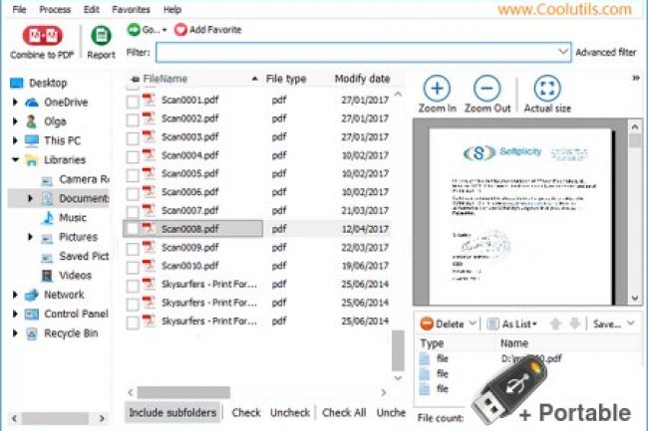Open the Edit menu
The height and width of the screenshot is (431, 648).
click(x=91, y=9)
